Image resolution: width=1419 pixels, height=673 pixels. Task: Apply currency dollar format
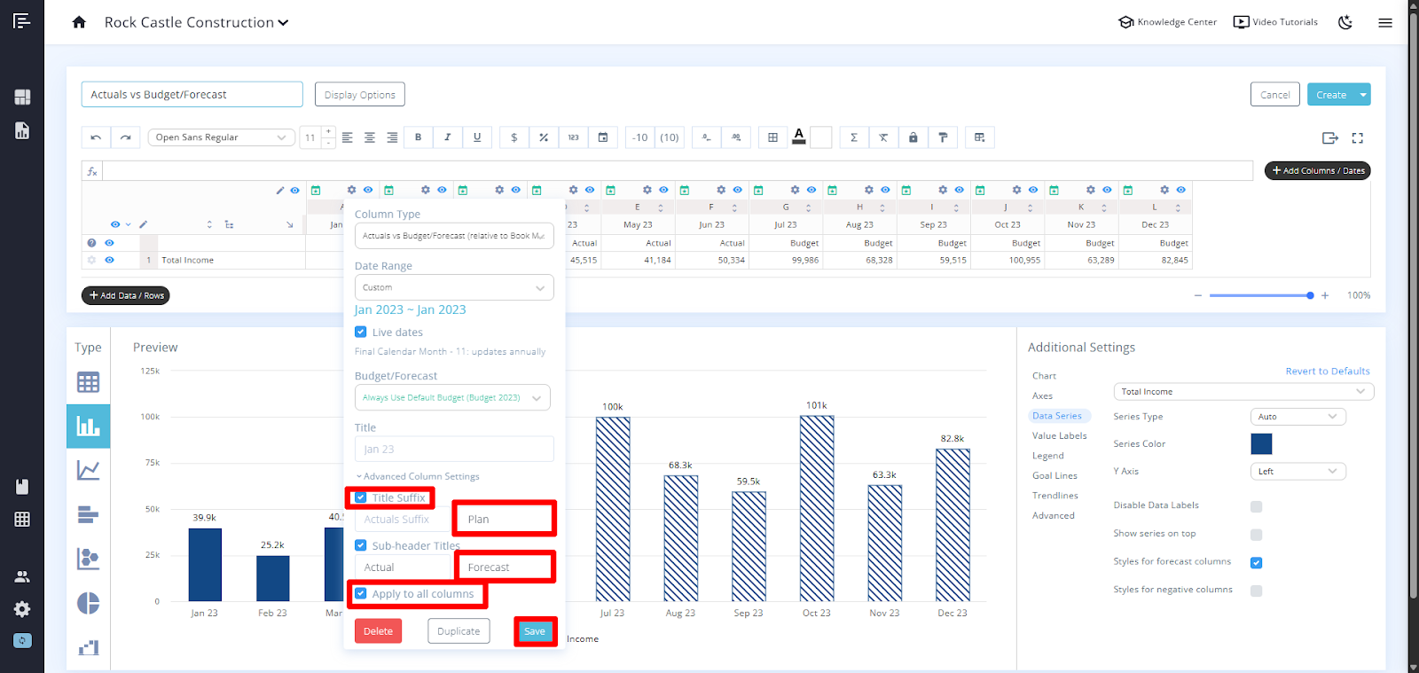coord(514,137)
